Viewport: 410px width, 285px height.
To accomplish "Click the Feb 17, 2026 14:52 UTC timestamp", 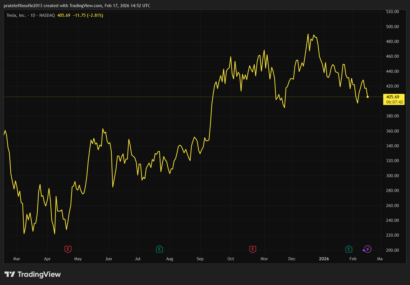I will pyautogui.click(x=127, y=6).
